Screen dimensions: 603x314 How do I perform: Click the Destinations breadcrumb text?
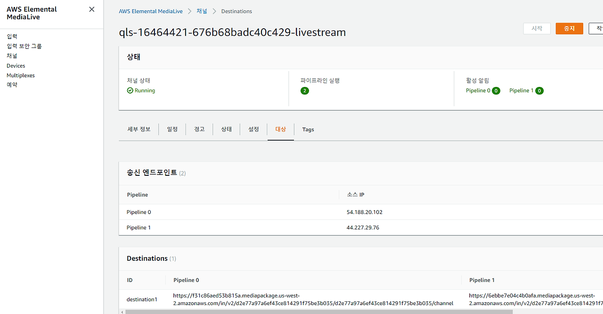(x=236, y=11)
